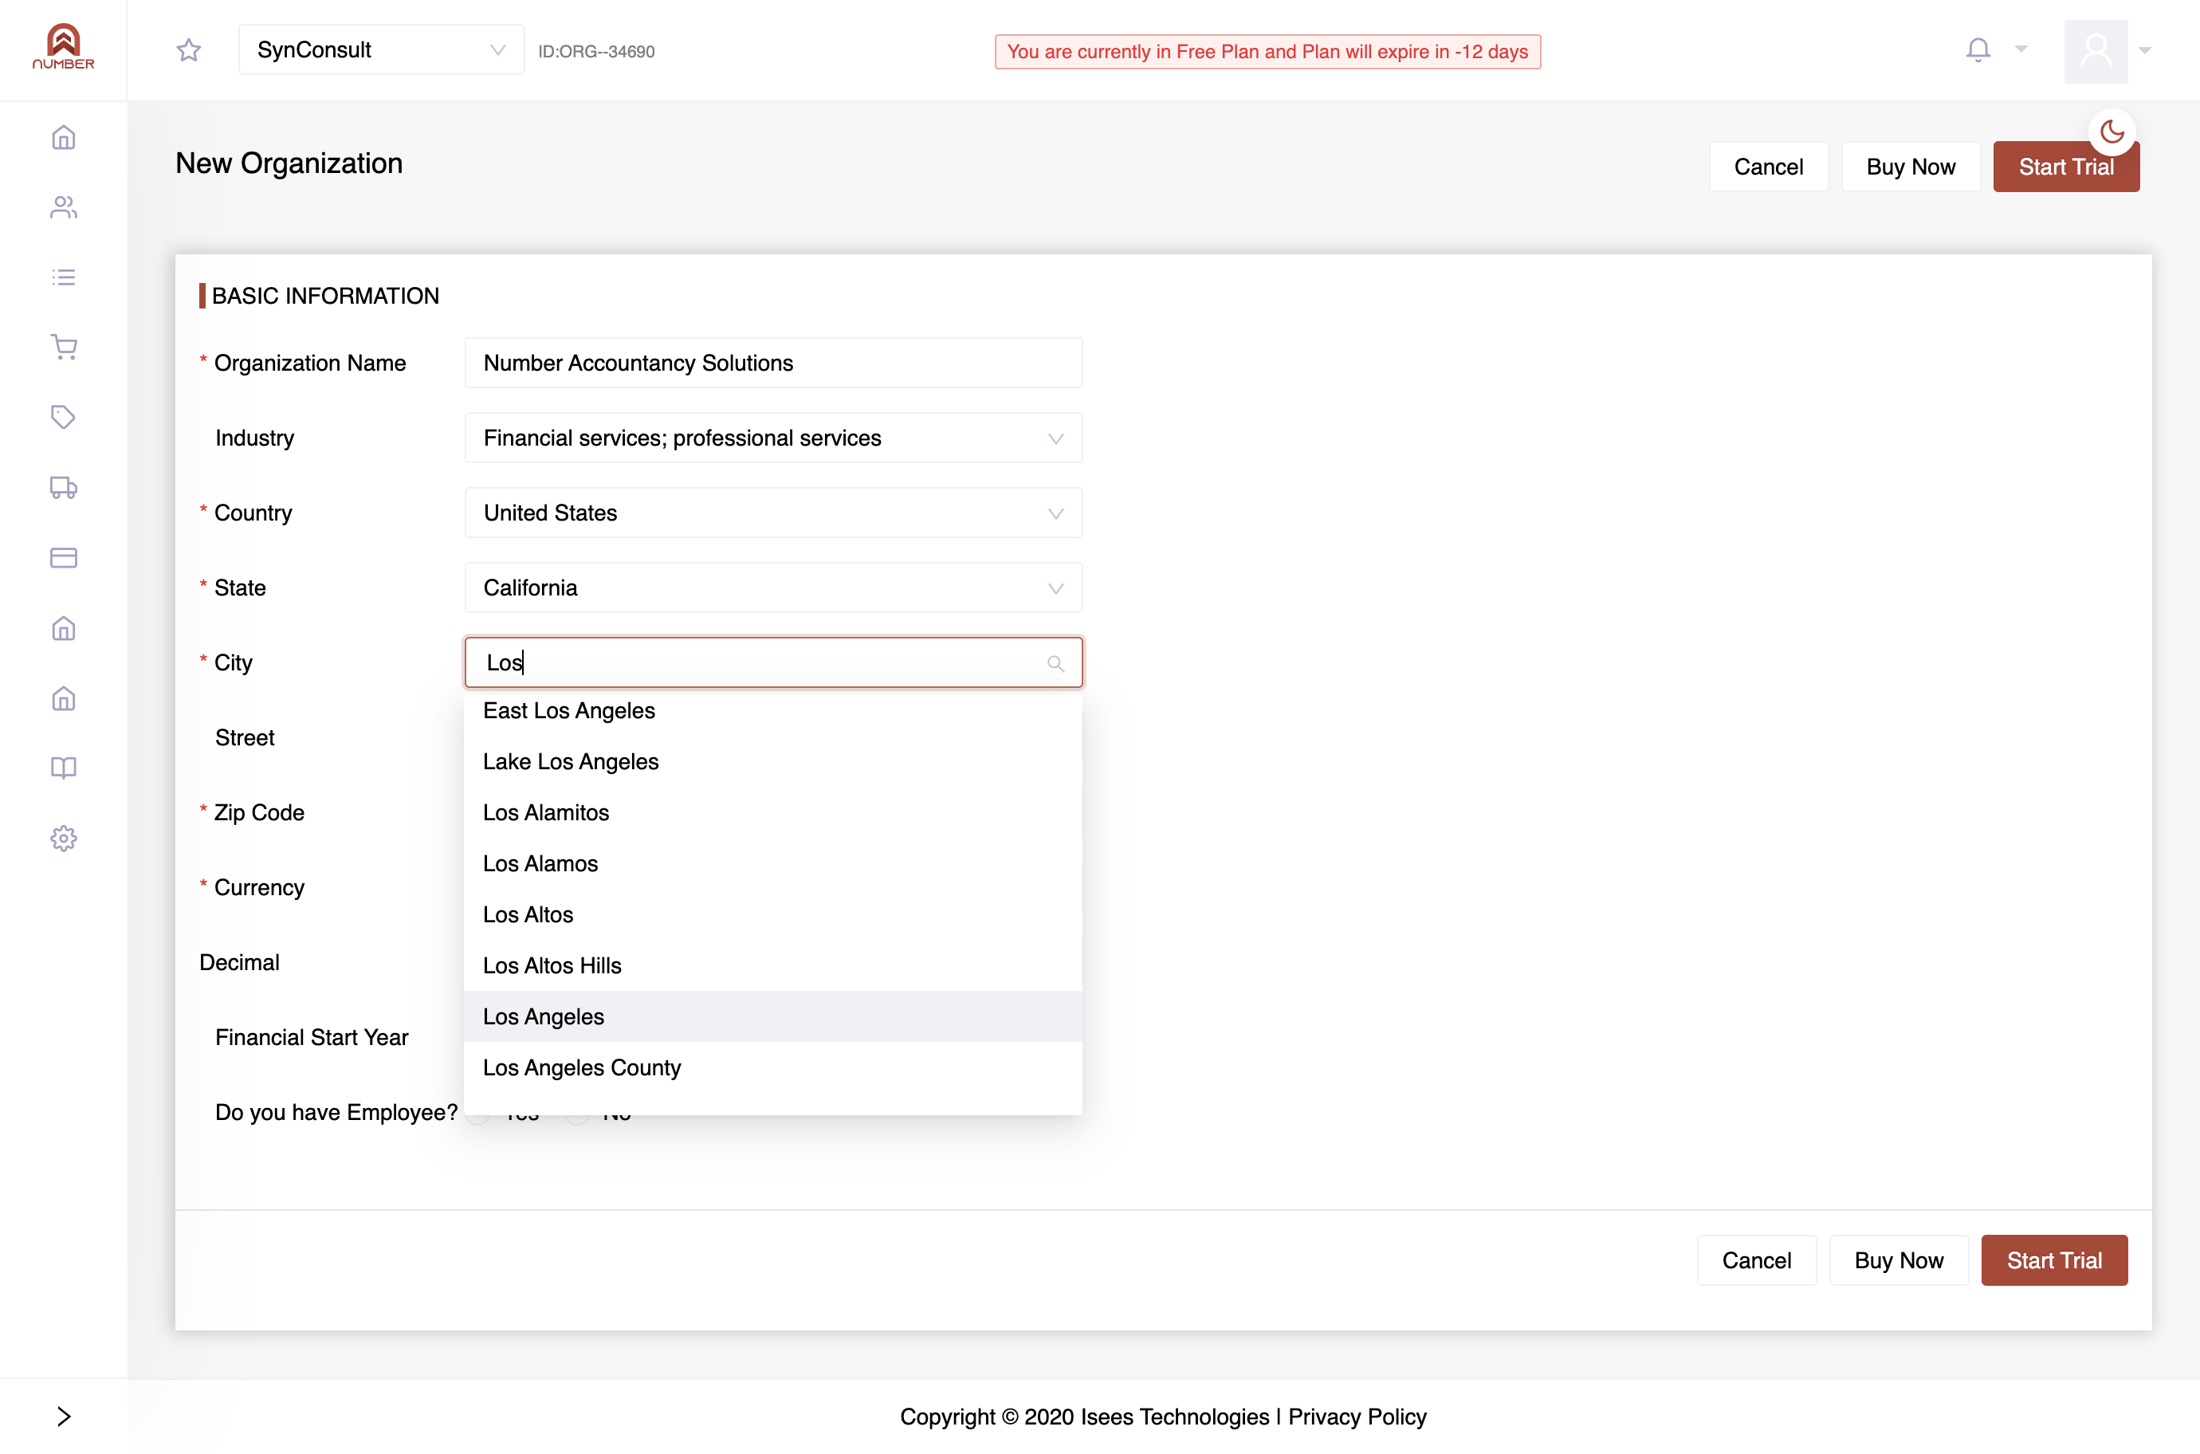The image size is (2200, 1454).
Task: Click the Number logo icon
Action: pyautogui.click(x=63, y=46)
